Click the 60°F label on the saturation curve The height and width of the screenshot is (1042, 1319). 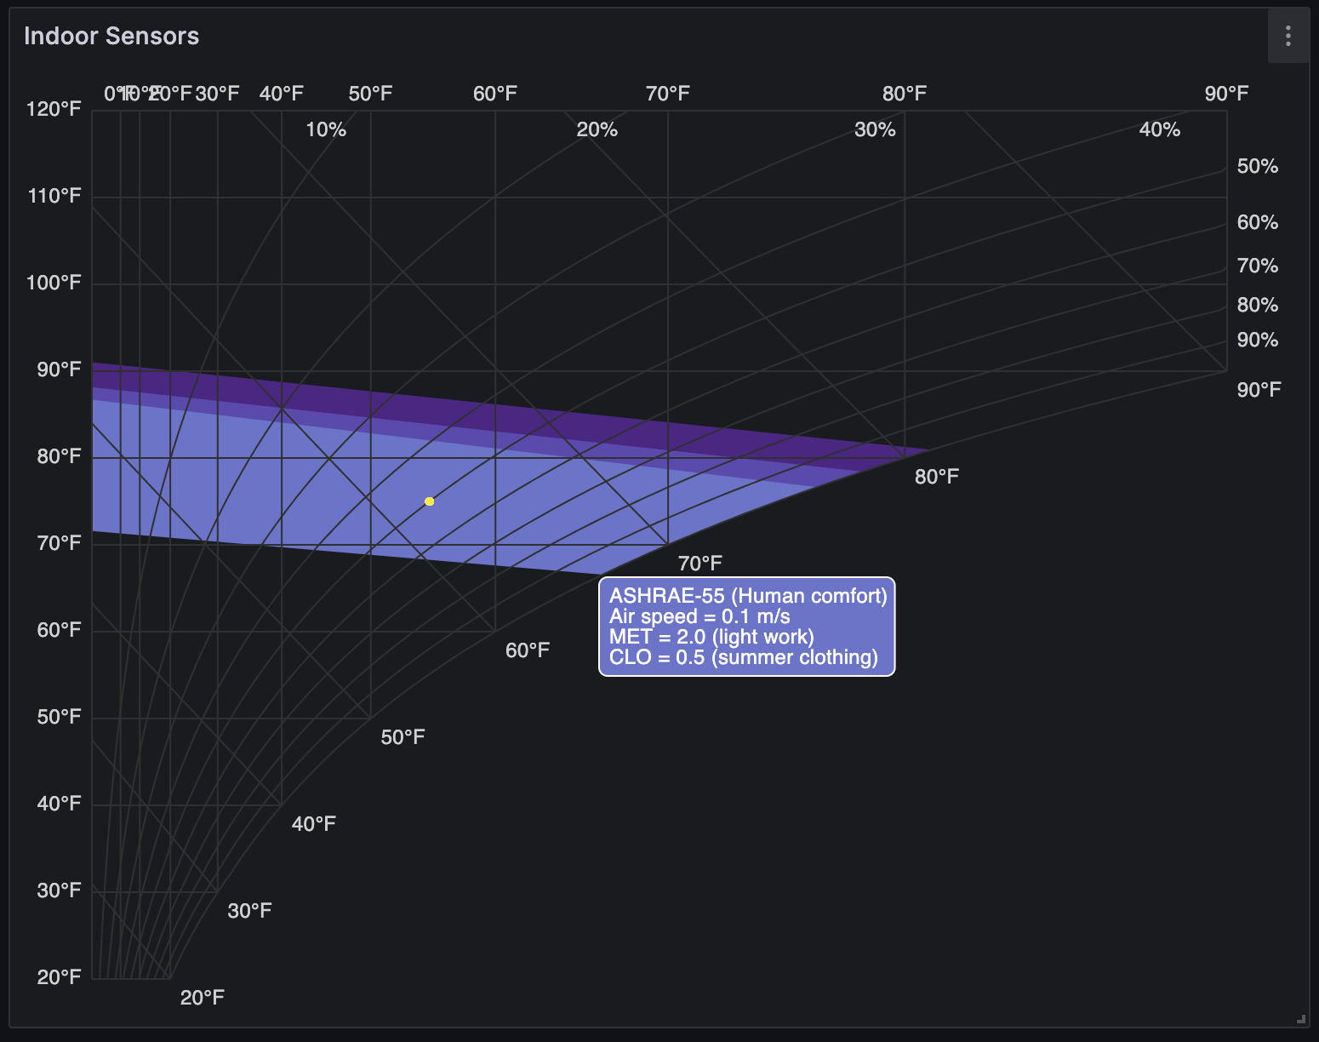pos(528,650)
